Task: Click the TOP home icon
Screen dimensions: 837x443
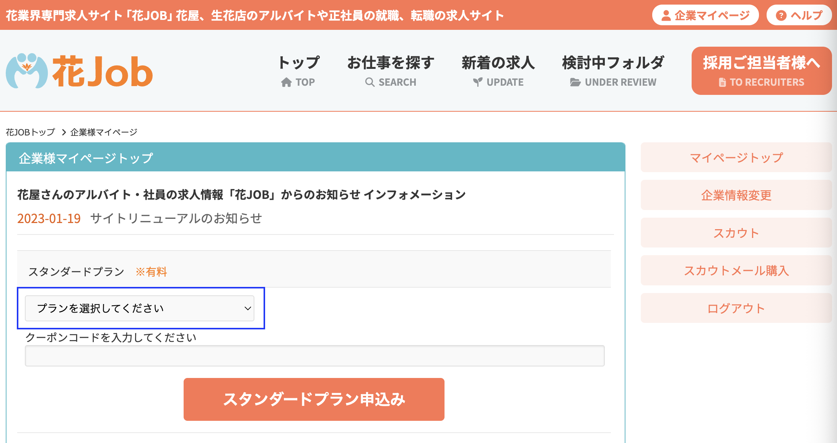Action: click(x=286, y=82)
